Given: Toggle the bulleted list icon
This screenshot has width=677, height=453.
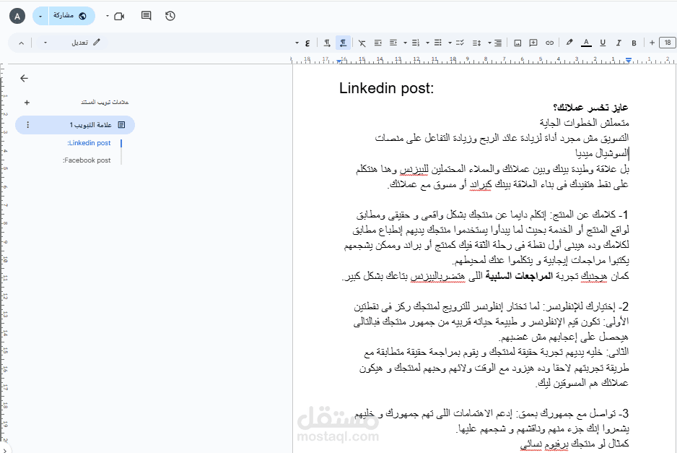Looking at the screenshot, I should 438,43.
